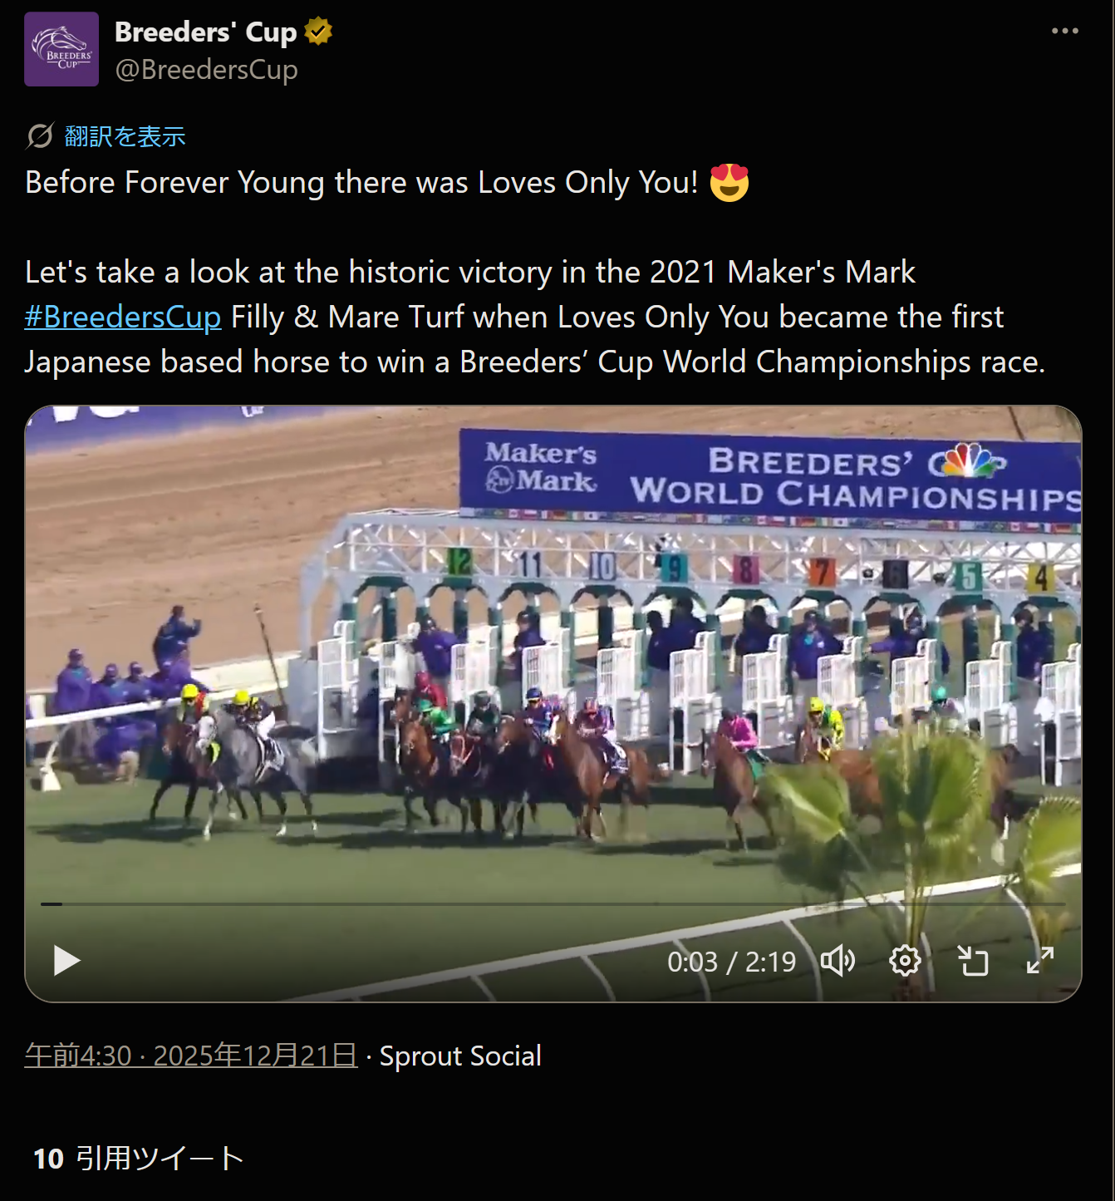Seek along the video progress bar
Viewport: 1115px width, 1201px height.
click(553, 903)
